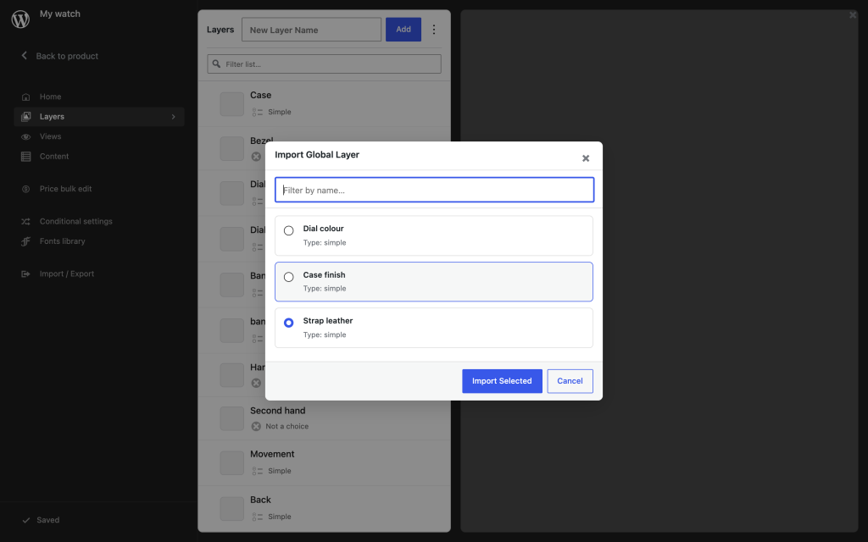Open Content in the sidebar menu
868x542 pixels.
click(54, 157)
